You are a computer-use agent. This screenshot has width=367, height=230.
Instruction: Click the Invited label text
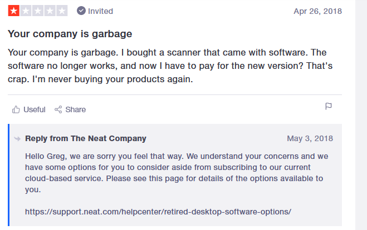click(100, 11)
